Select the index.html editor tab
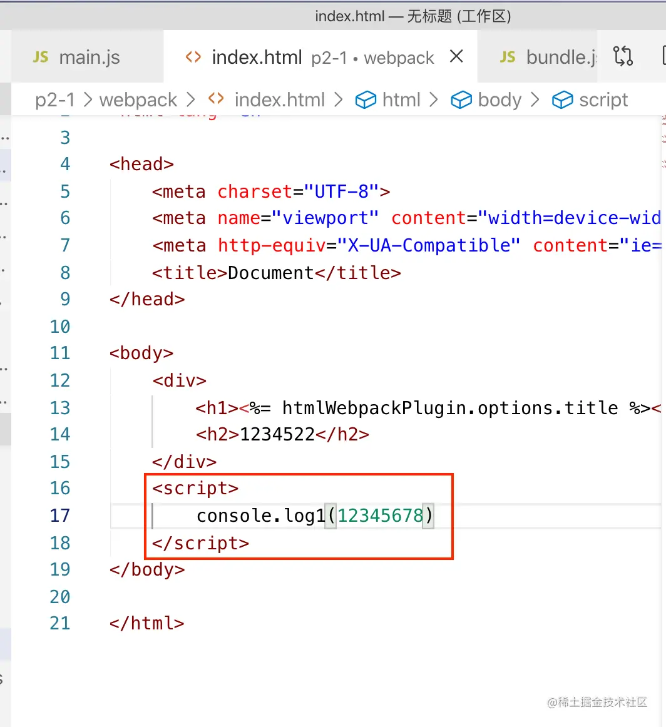The width and height of the screenshot is (666, 727). [320, 57]
